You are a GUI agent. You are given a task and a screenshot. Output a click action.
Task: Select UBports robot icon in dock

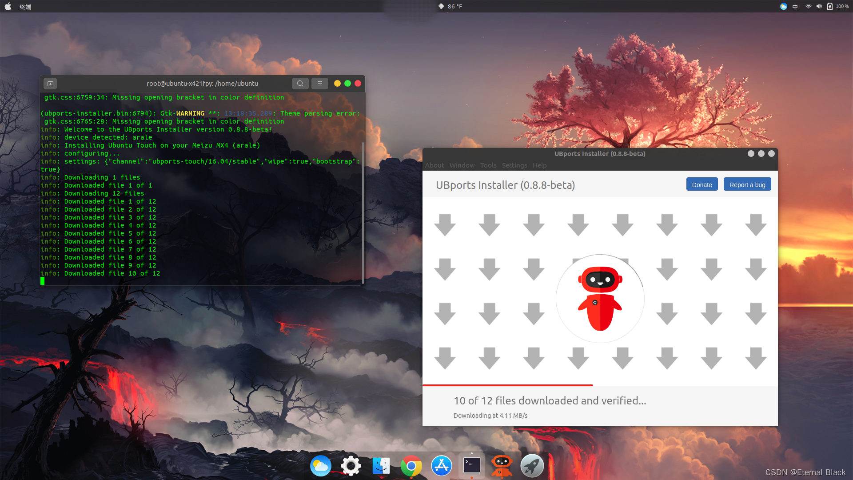click(502, 466)
